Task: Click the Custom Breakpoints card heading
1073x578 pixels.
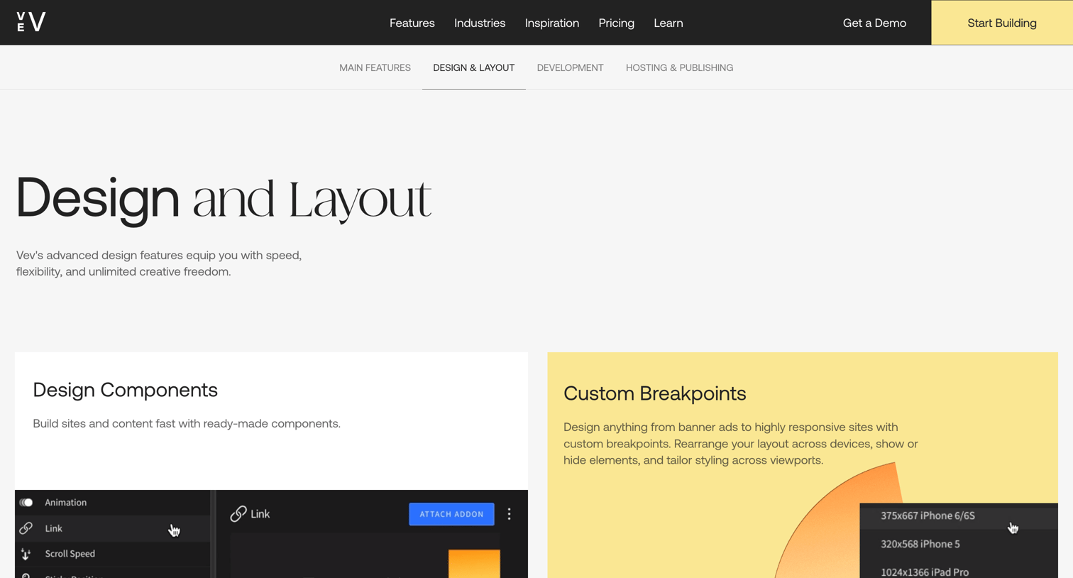Action: point(654,393)
